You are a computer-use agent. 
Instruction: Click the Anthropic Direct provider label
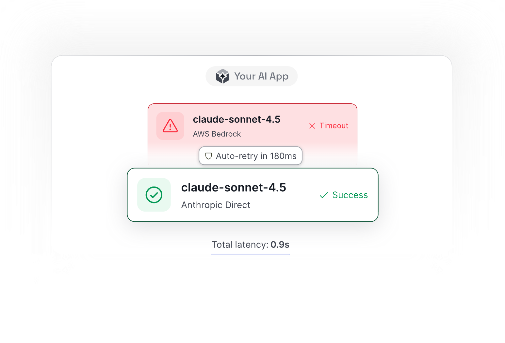[x=216, y=205]
